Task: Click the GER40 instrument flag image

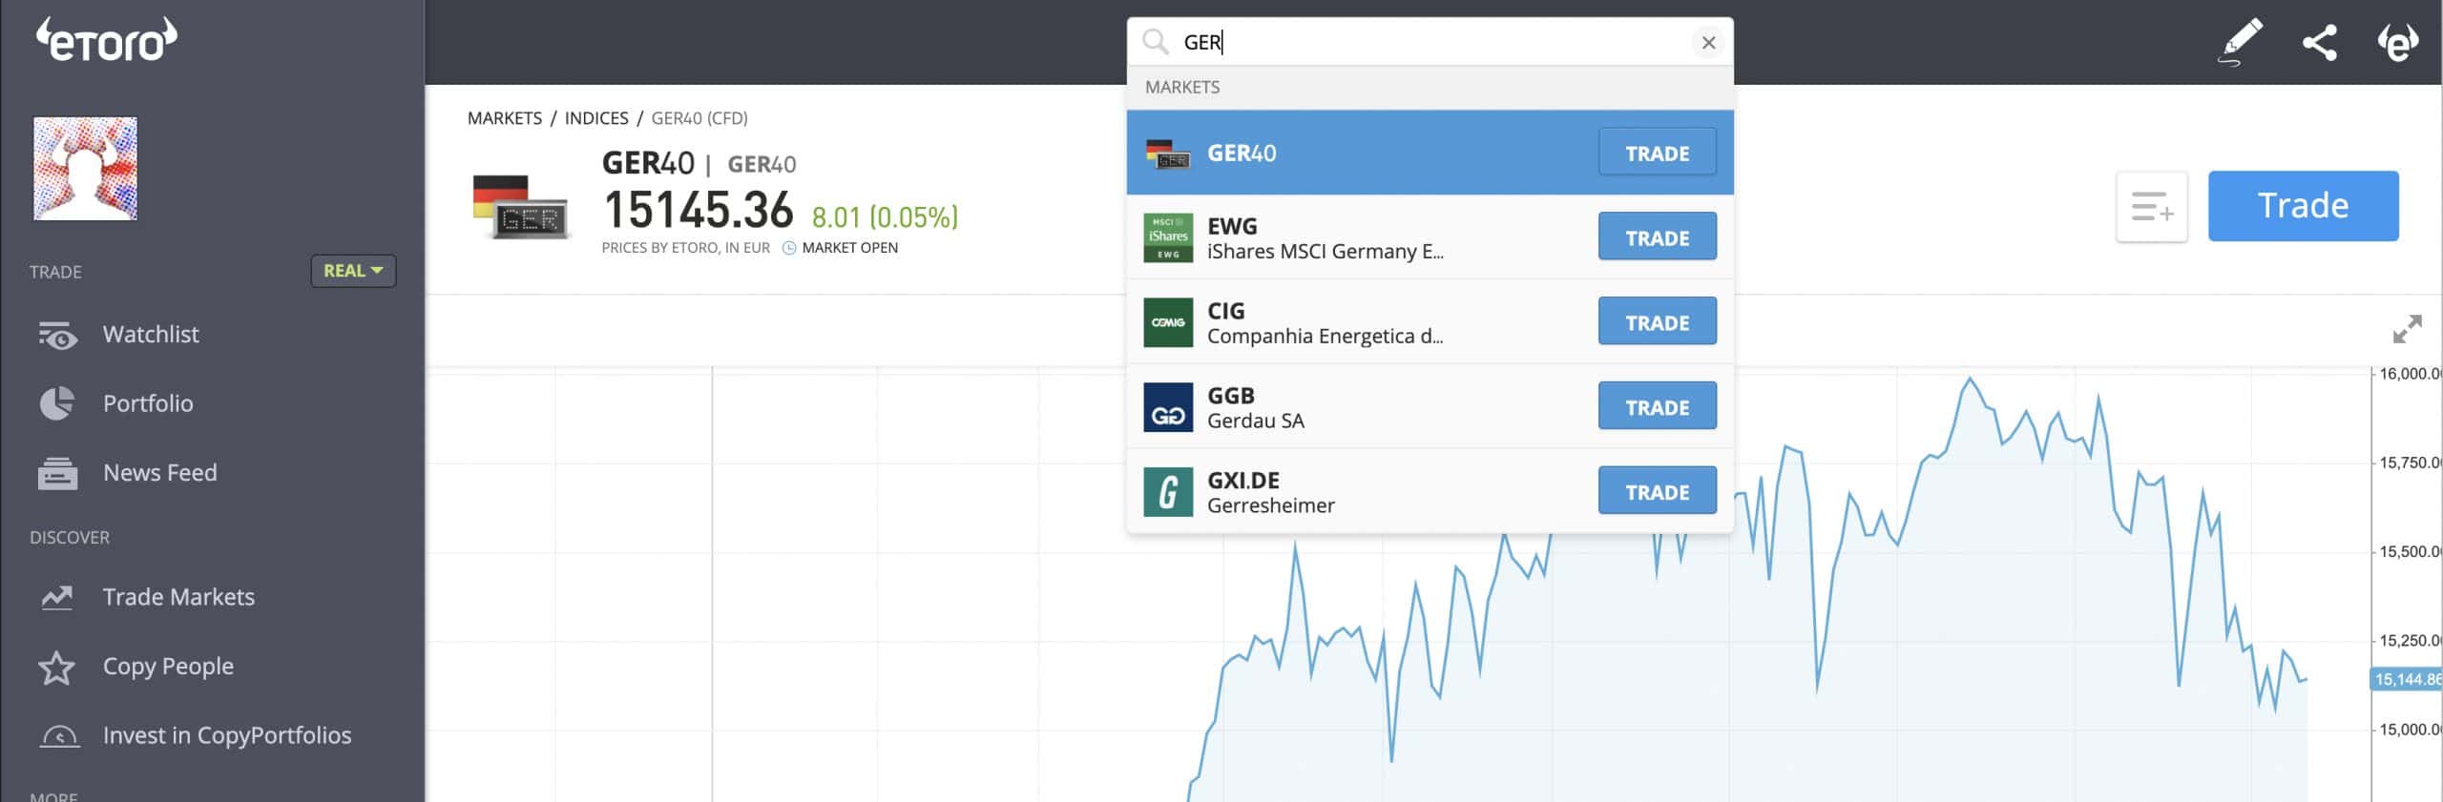Action: pos(521,207)
